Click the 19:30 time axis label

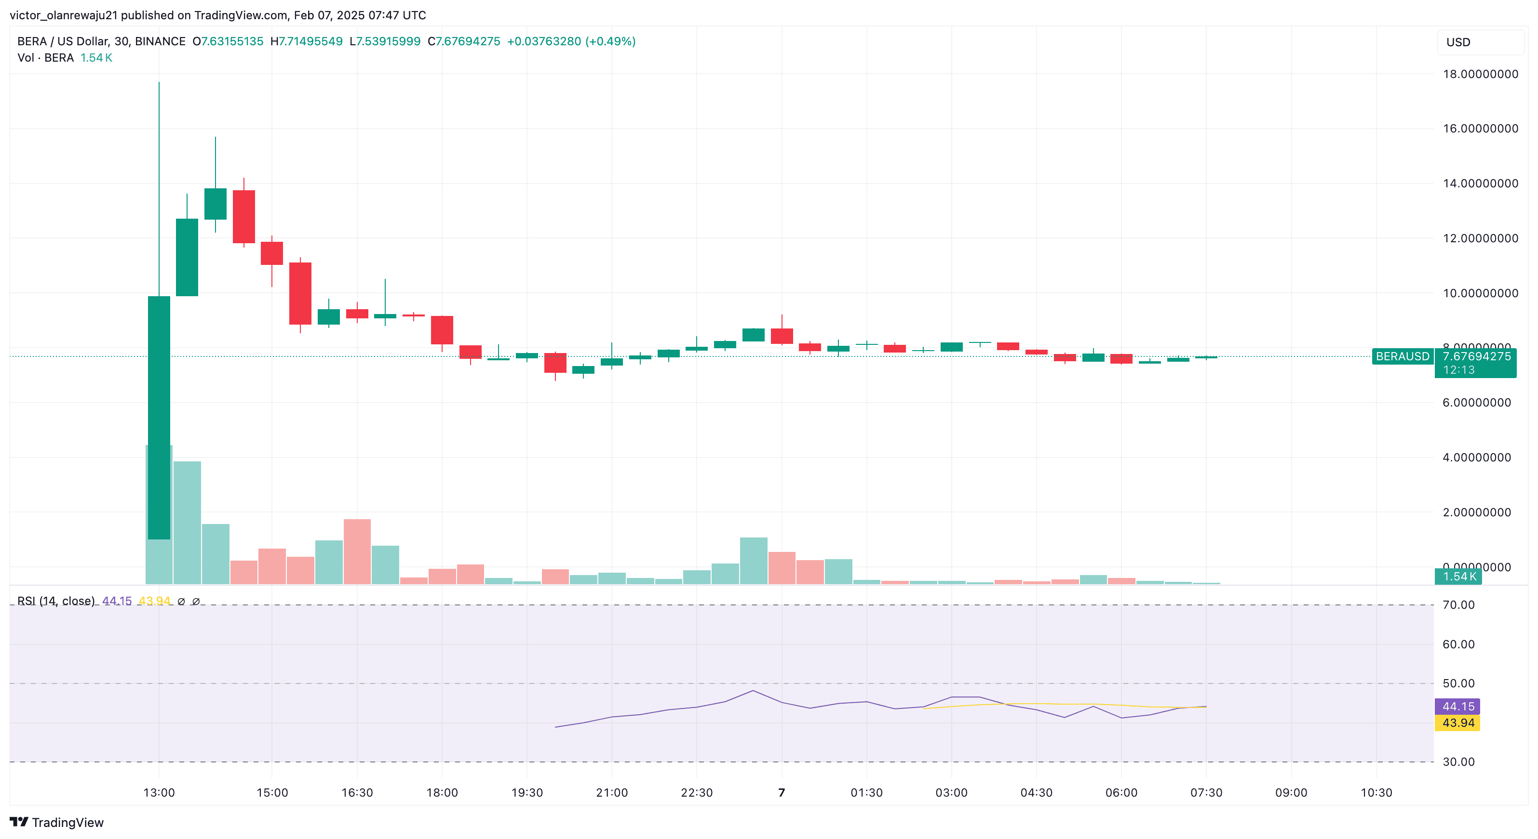[527, 792]
